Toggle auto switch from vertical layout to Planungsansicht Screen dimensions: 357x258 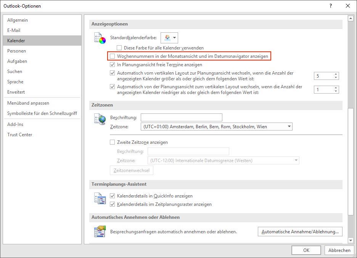[112, 73]
